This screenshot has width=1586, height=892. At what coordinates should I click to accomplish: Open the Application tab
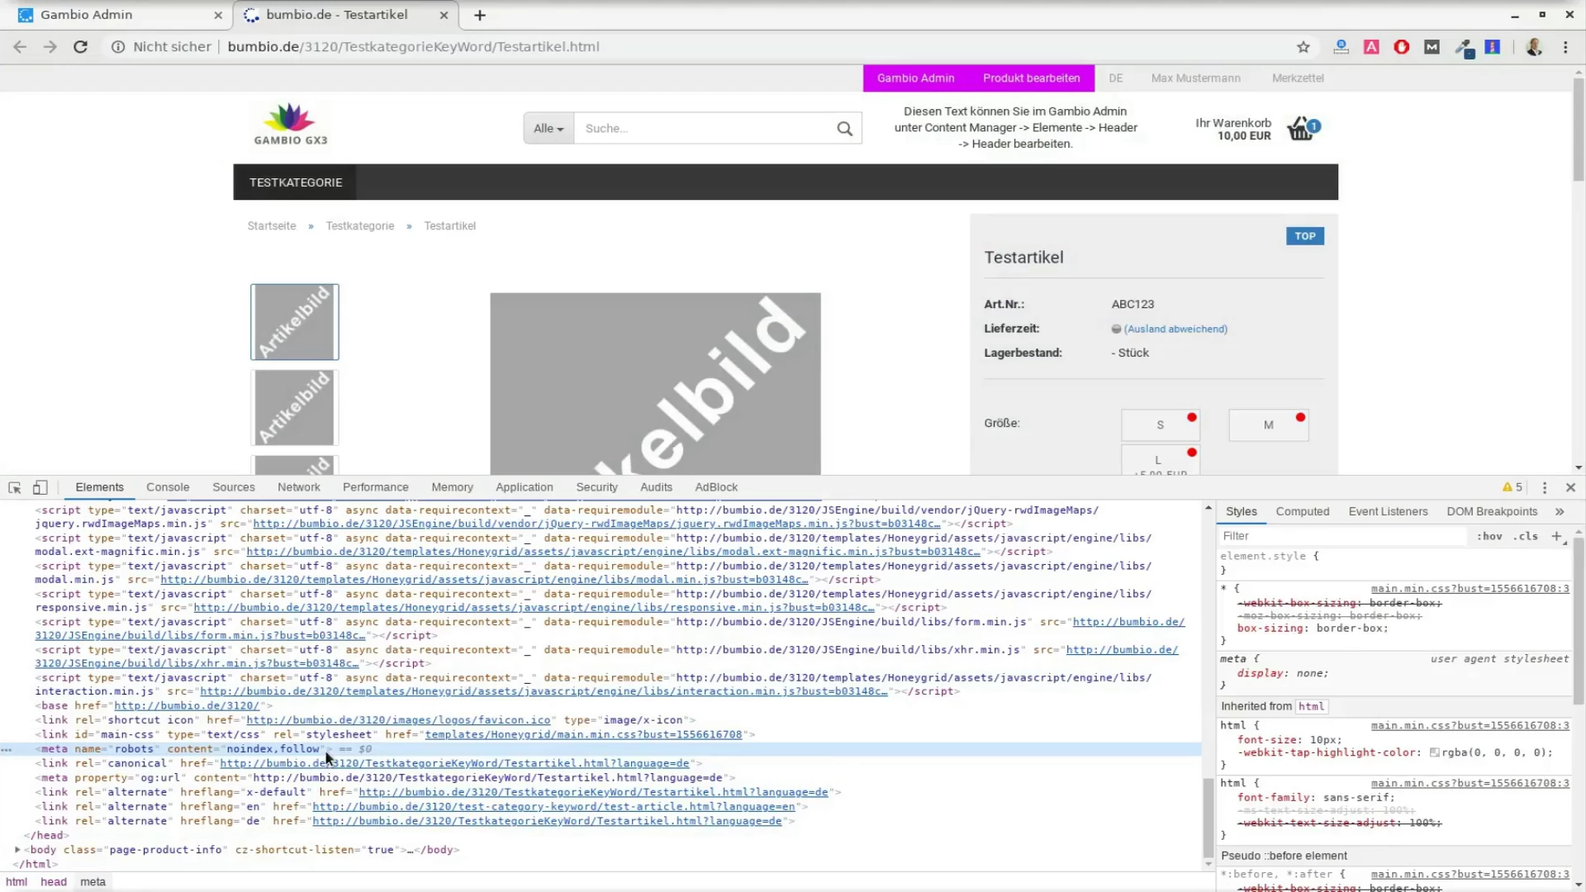pyautogui.click(x=524, y=487)
